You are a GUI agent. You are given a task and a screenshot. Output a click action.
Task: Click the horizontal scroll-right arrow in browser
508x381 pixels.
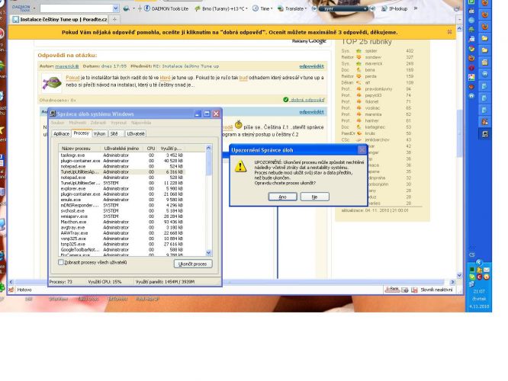coord(452,282)
